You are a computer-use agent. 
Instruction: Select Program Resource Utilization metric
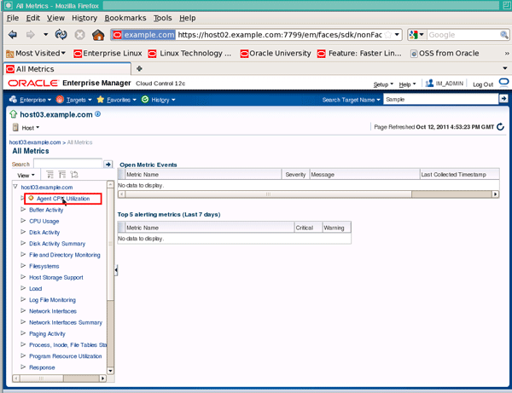click(x=66, y=355)
